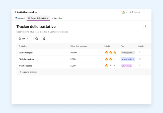Screen dimensions: 163x113
Task: Open the Qualificata phase tag
Action: [126, 66]
